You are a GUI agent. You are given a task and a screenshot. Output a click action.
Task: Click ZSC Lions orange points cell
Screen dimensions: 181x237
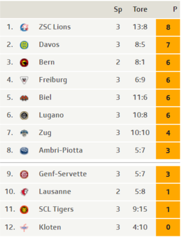coord(168,27)
